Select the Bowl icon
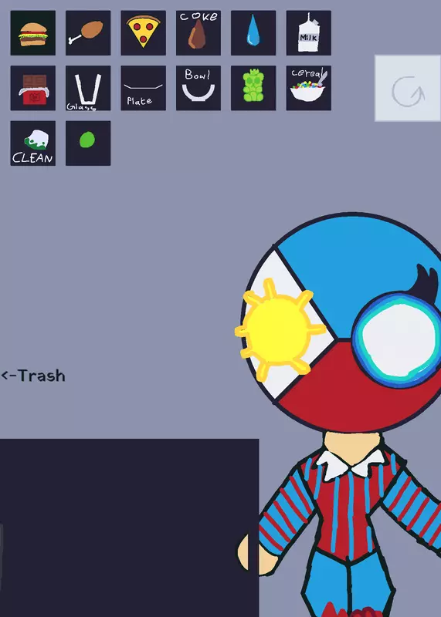 [x=198, y=88]
